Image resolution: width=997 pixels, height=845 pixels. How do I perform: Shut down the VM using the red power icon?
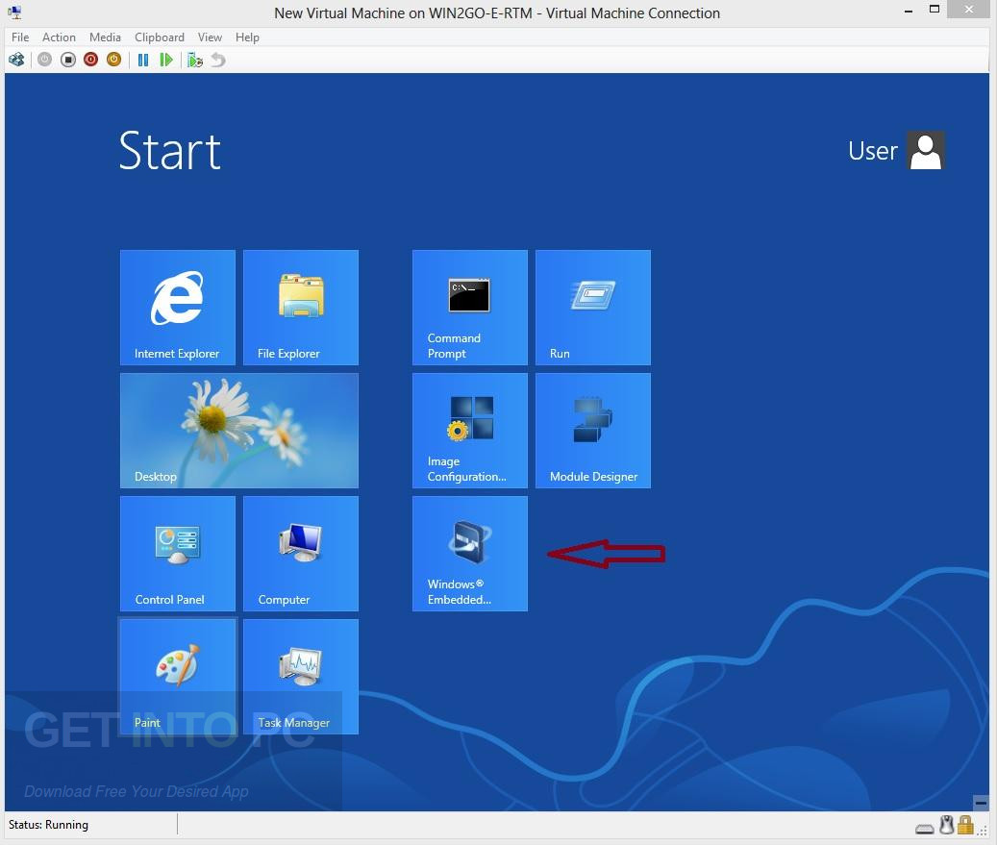(91, 60)
